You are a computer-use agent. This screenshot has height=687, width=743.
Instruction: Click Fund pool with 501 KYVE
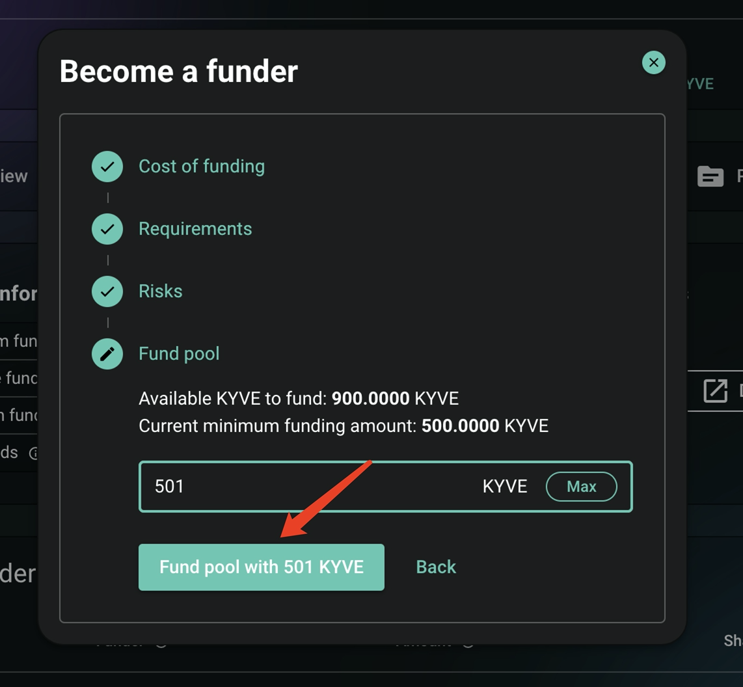262,567
